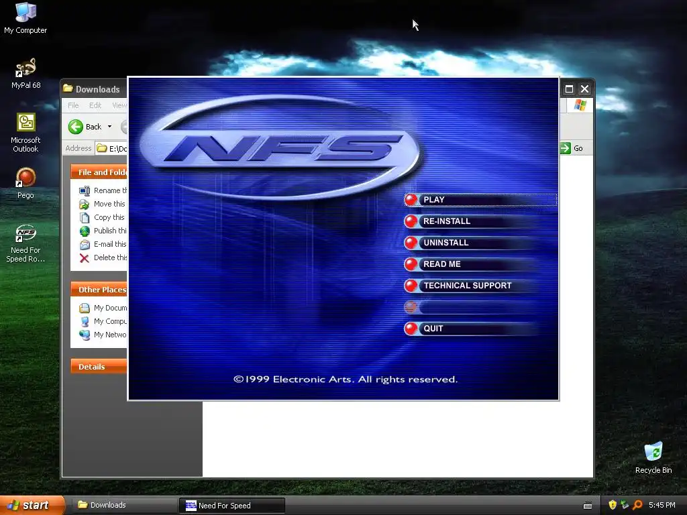Click Back in Downloads window
The height and width of the screenshot is (515, 687).
(x=85, y=127)
